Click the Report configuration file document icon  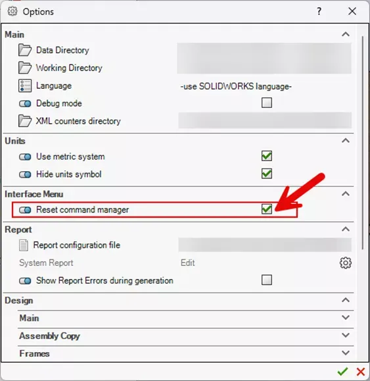tap(24, 245)
